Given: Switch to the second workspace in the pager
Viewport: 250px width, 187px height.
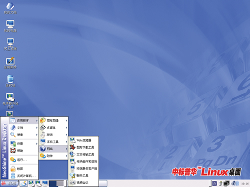Looking at the screenshot, I should (x=60, y=184).
